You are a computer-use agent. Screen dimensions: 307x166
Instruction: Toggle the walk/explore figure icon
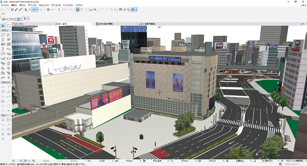(x=29, y=161)
